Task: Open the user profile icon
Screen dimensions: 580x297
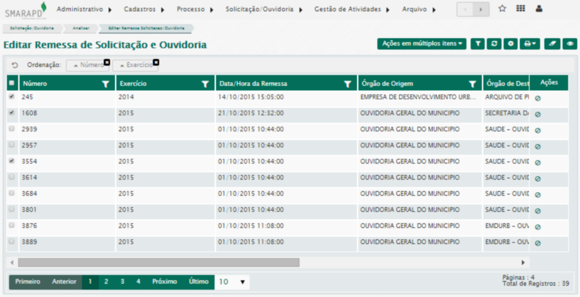Action: (x=539, y=9)
